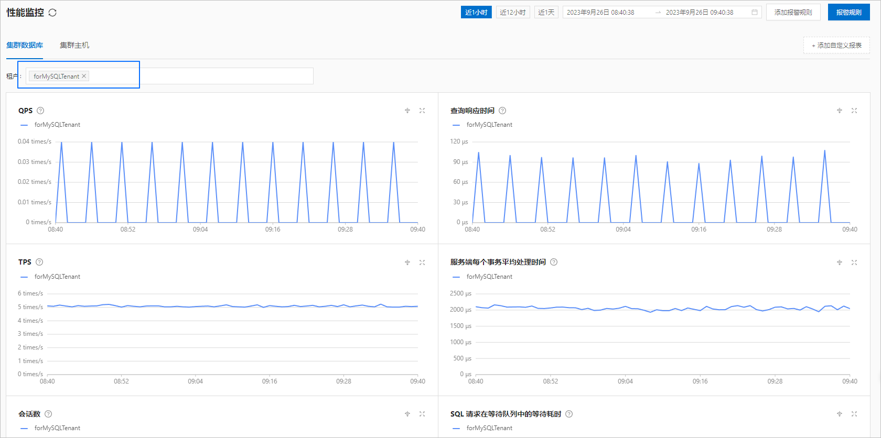The image size is (881, 438).
Task: Open the 租户 tenant selector dropdown
Action: [169, 76]
